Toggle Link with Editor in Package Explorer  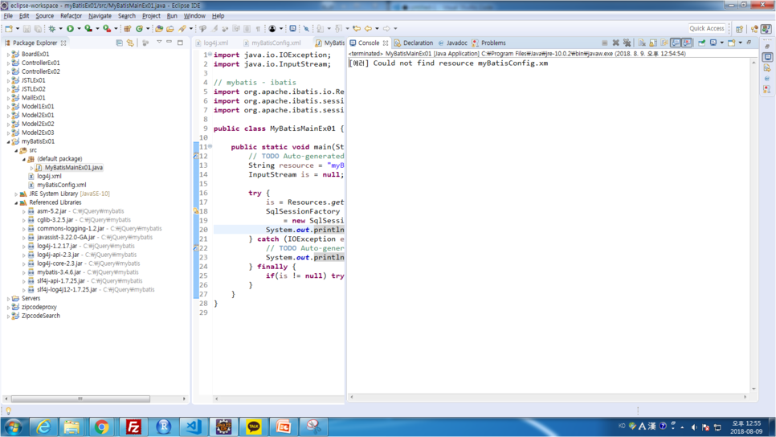130,43
